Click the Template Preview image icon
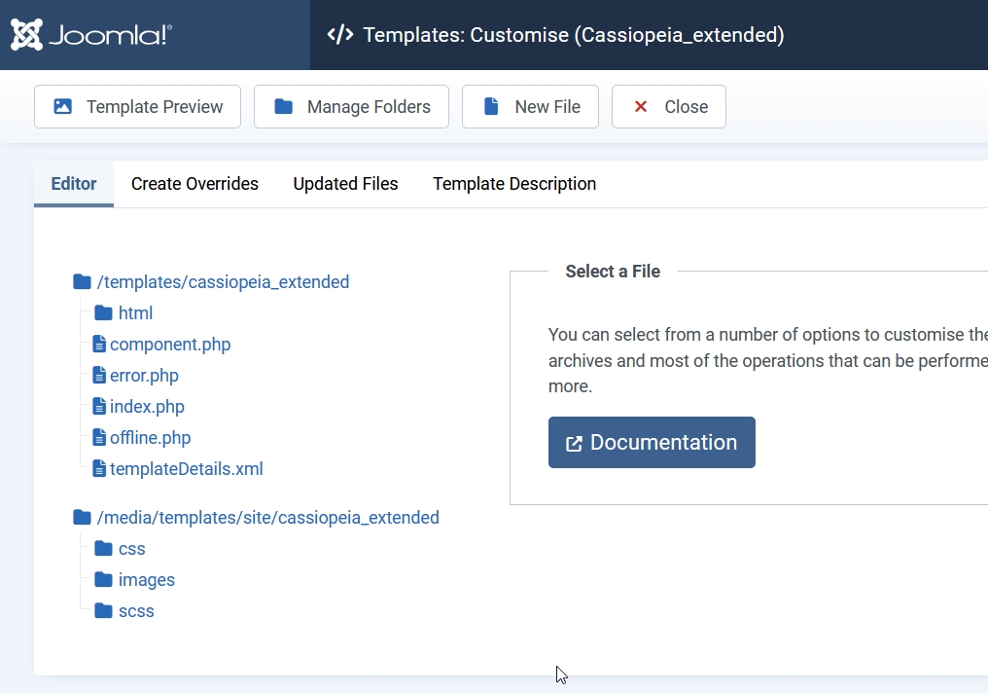This screenshot has height=693, width=988. (x=63, y=107)
